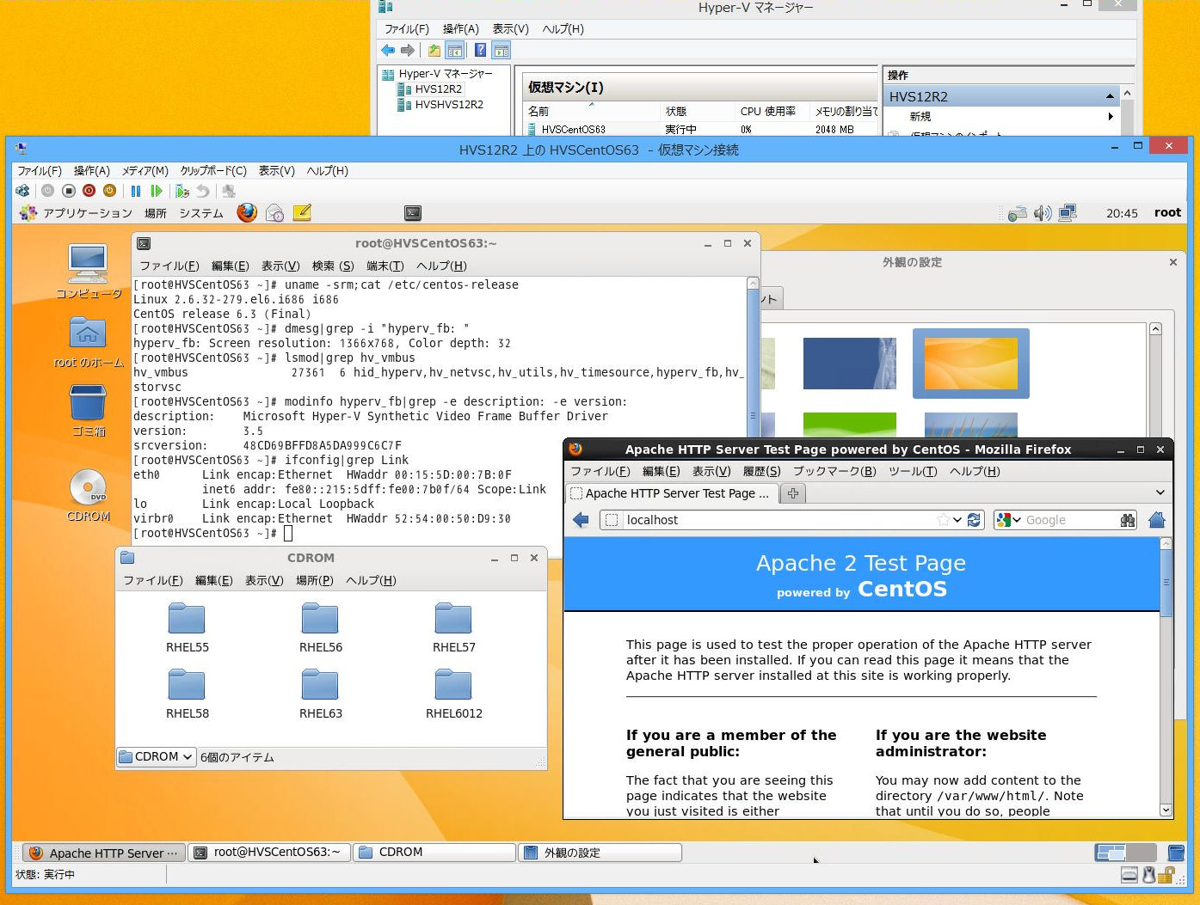The image size is (1200, 905).
Task: Click the orange VM save state icon
Action: tap(109, 191)
